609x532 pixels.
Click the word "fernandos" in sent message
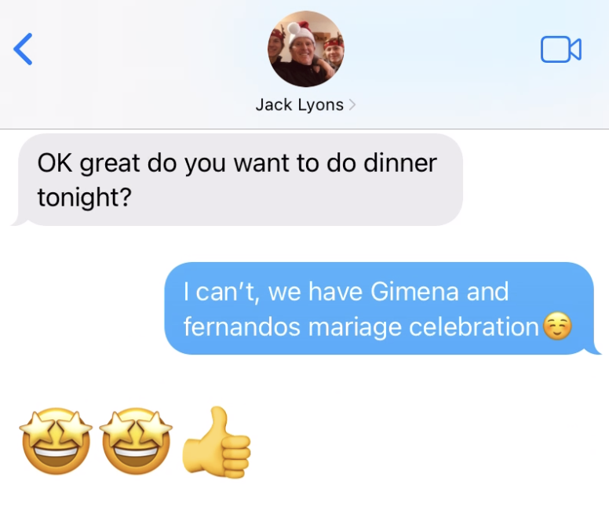pos(242,326)
